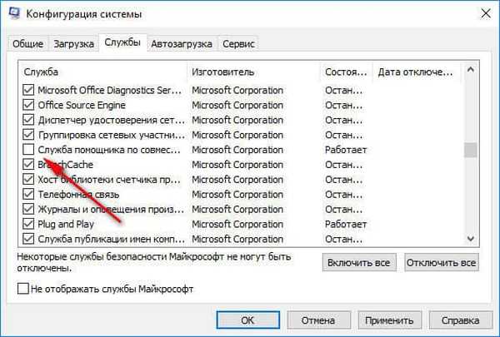500x337 pixels.
Task: Enable the Служба помощника по совместимости checkbox
Action: coord(29,150)
